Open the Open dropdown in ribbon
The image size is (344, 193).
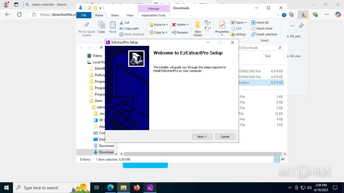239,23
